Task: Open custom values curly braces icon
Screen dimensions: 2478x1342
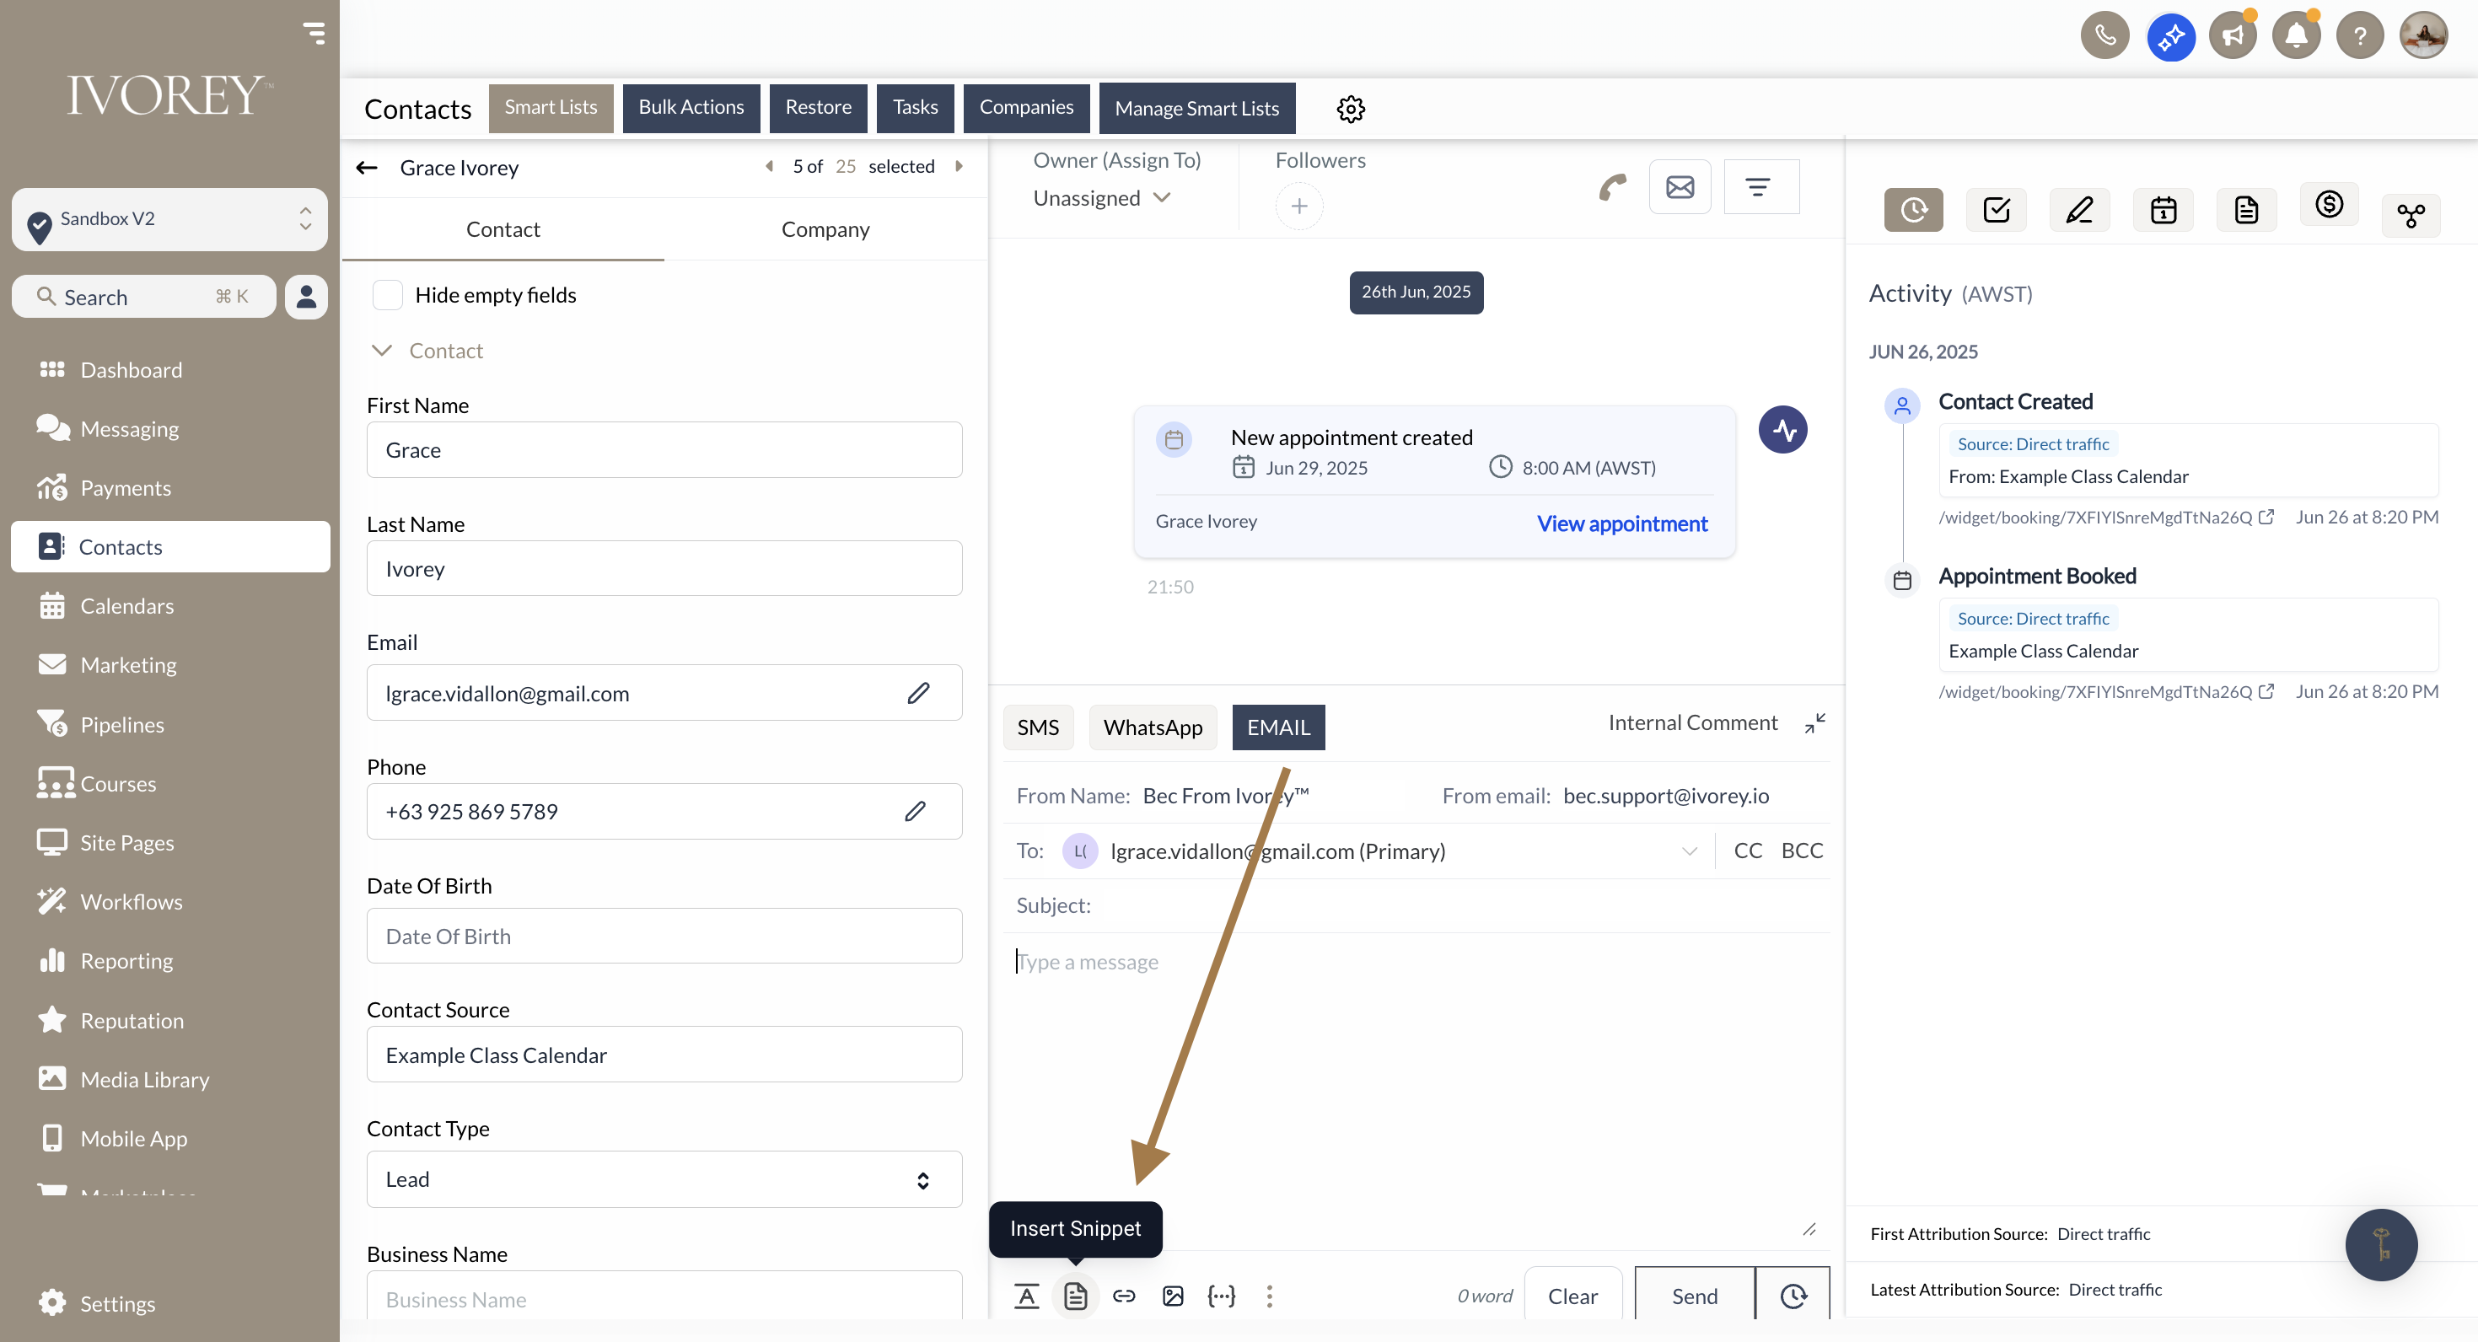Action: point(1221,1296)
